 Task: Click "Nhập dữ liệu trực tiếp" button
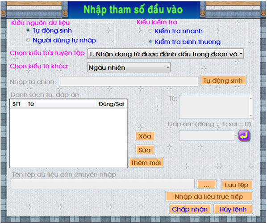click(209, 197)
